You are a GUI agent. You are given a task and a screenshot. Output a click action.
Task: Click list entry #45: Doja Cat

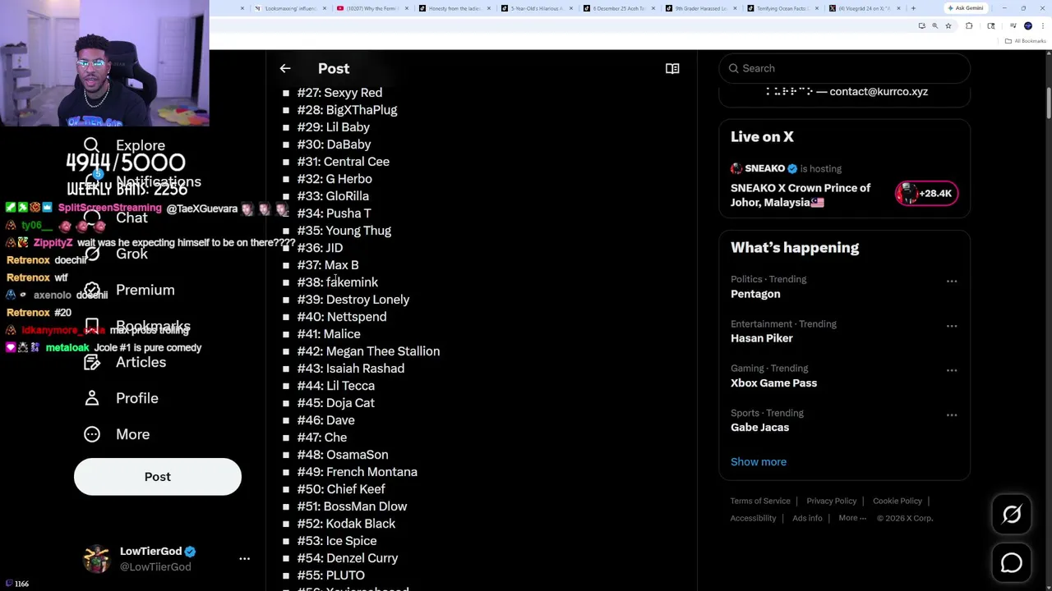[336, 403]
